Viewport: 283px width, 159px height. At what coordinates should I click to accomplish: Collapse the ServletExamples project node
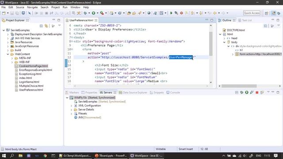(4, 30)
